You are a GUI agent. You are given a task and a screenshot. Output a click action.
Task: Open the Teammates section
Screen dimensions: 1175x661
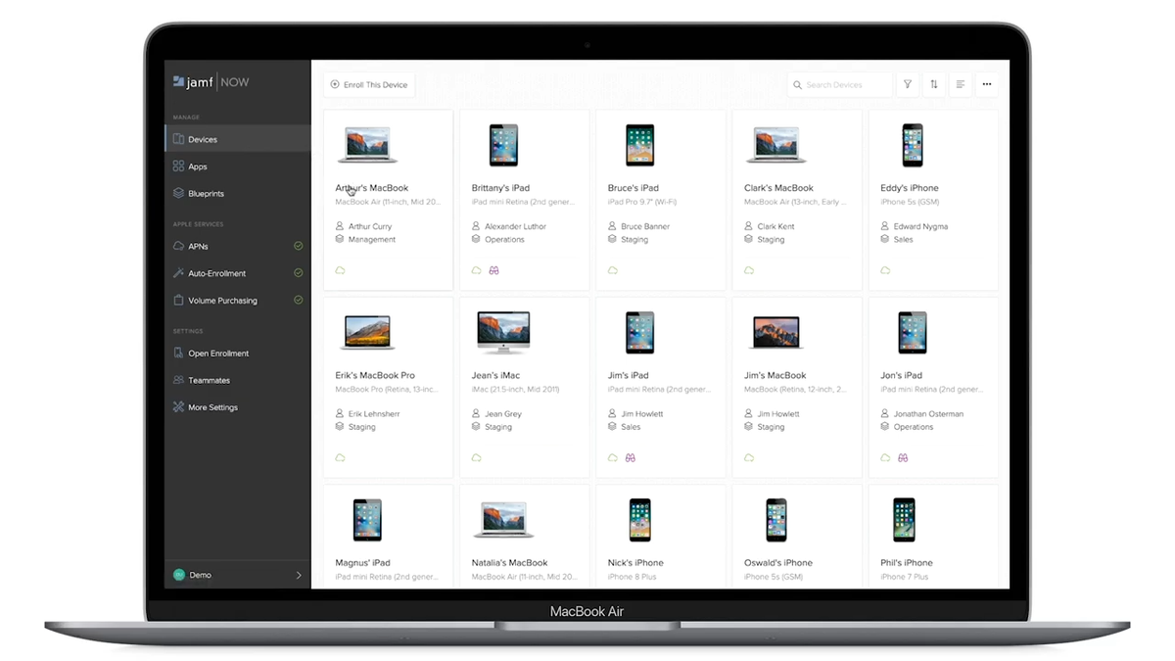[x=206, y=380]
